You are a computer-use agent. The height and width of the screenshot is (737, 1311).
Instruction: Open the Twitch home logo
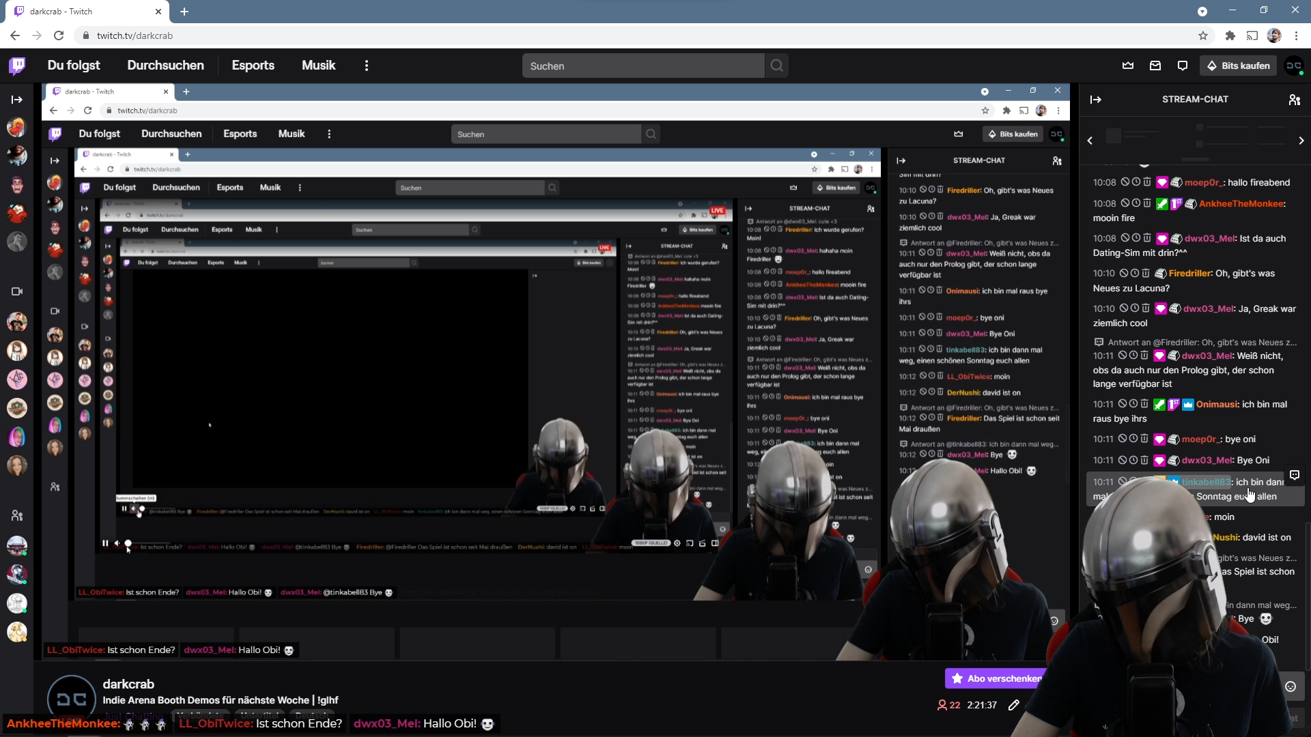coord(17,66)
